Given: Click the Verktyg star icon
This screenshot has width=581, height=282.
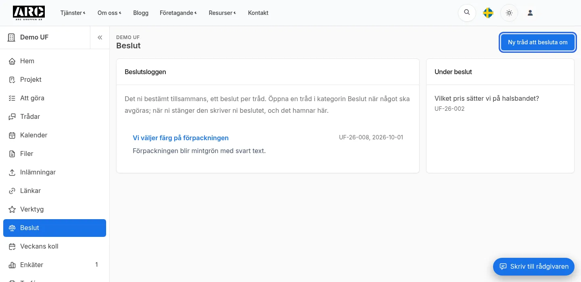Looking at the screenshot, I should pos(12,209).
